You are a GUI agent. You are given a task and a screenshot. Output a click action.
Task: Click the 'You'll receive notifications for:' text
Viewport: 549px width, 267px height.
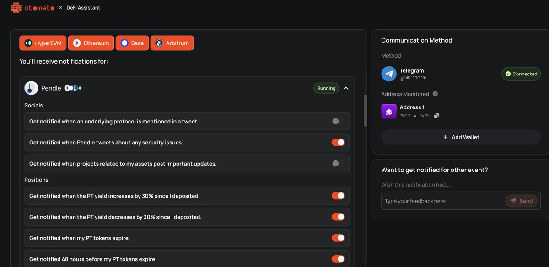pyautogui.click(x=64, y=61)
